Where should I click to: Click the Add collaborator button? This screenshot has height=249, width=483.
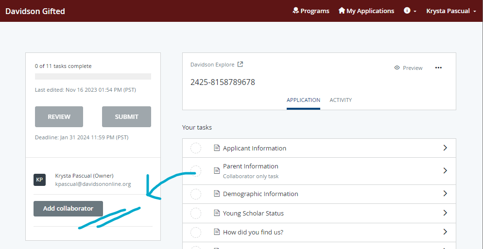(68, 208)
